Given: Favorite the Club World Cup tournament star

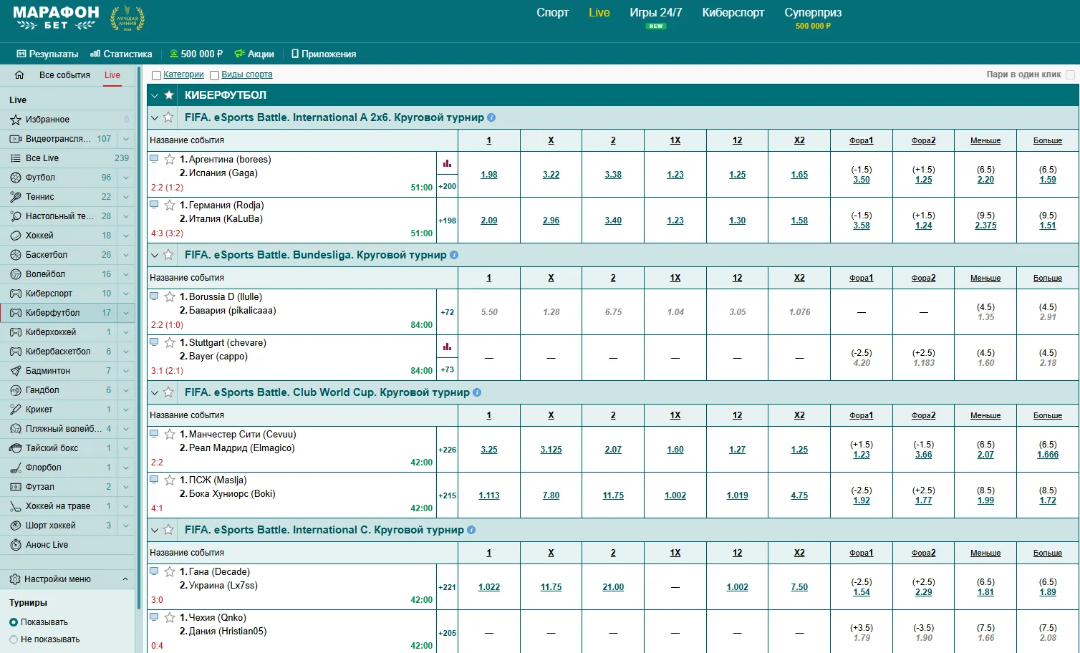Looking at the screenshot, I should pyautogui.click(x=168, y=392).
